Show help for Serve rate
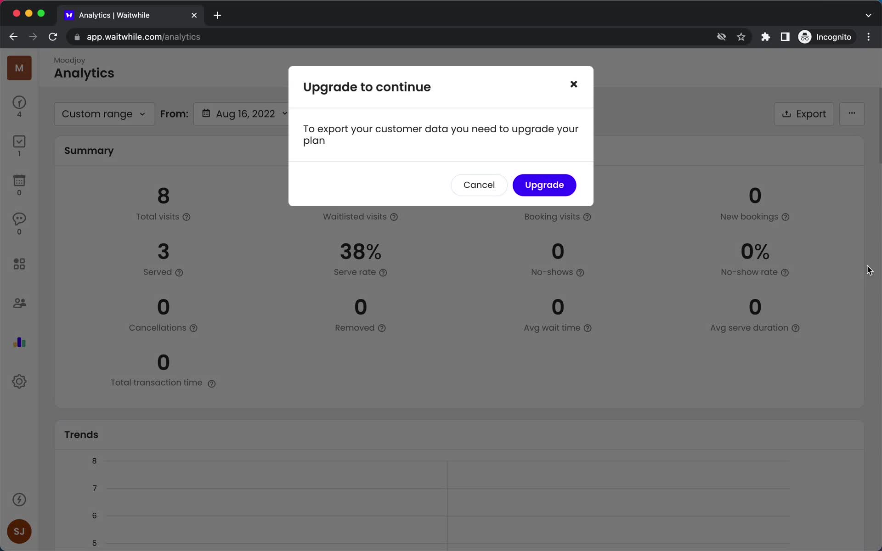Viewport: 882px width, 551px height. tap(383, 273)
